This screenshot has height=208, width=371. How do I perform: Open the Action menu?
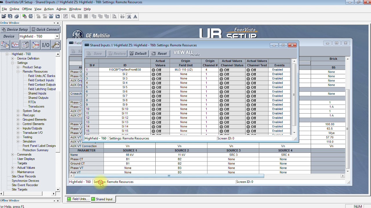pos(49,9)
